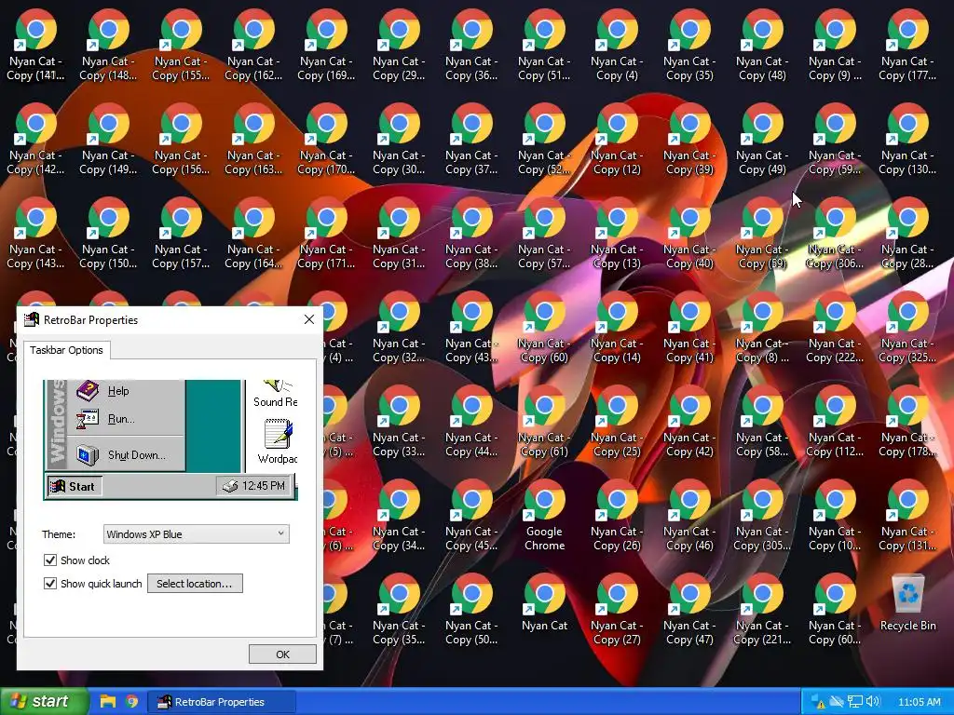
Task: Select Nyan Cat - Copy (164...) icon
Action: [253, 234]
